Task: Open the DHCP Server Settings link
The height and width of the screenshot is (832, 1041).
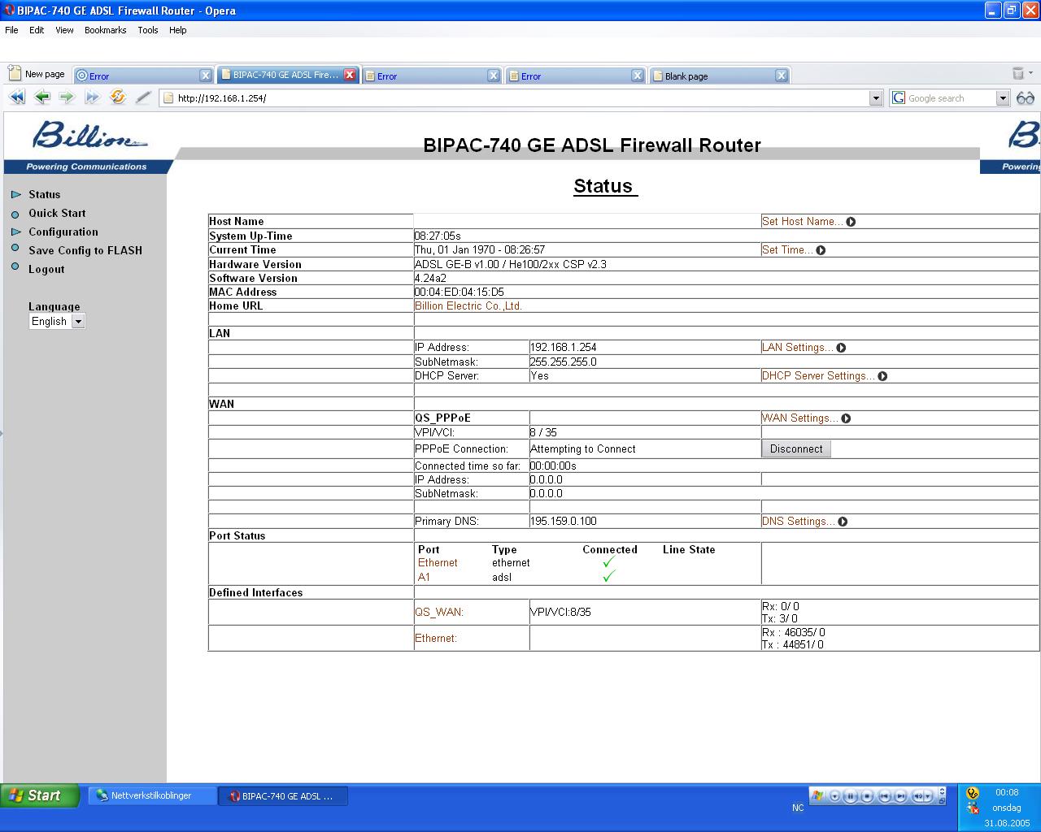Action: (818, 376)
